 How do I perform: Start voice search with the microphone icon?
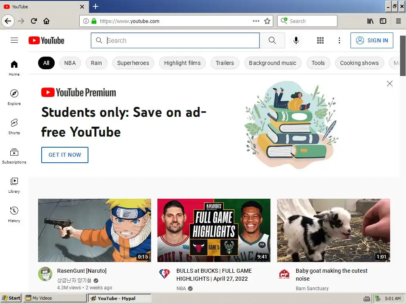[x=296, y=40]
